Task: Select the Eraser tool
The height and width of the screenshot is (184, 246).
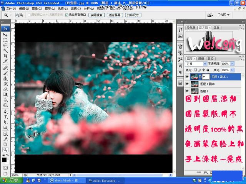Action: (5, 89)
